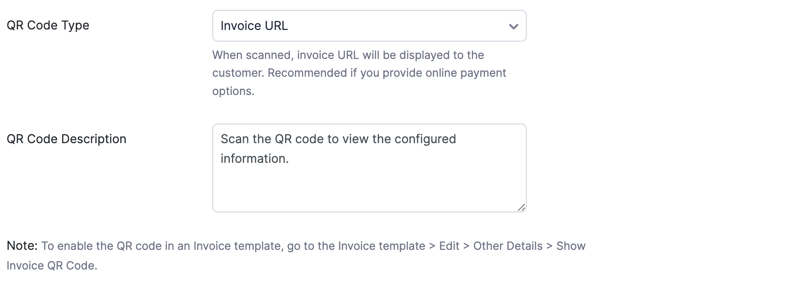This screenshot has width=804, height=291.
Task: Click the 'Other Details' text in the note
Action: point(507,246)
